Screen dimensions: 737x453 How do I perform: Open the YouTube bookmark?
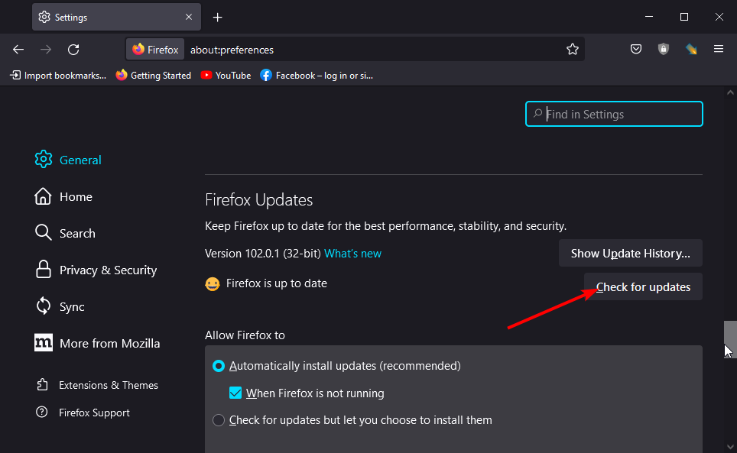tap(226, 75)
